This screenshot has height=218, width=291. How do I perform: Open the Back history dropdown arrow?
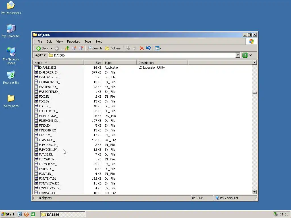pos(51,48)
